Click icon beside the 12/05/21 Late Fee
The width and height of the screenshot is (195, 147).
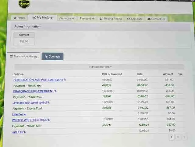(24, 132)
